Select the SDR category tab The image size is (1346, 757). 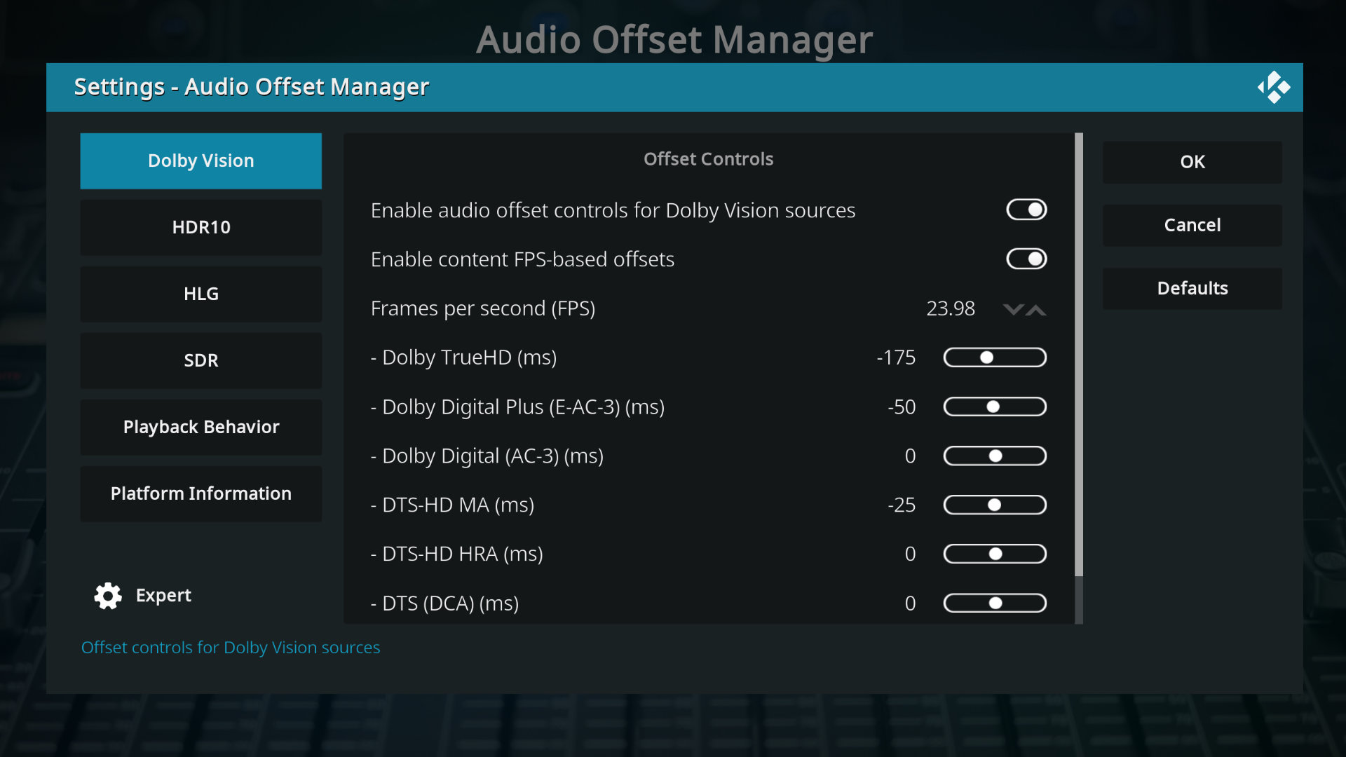pos(201,360)
